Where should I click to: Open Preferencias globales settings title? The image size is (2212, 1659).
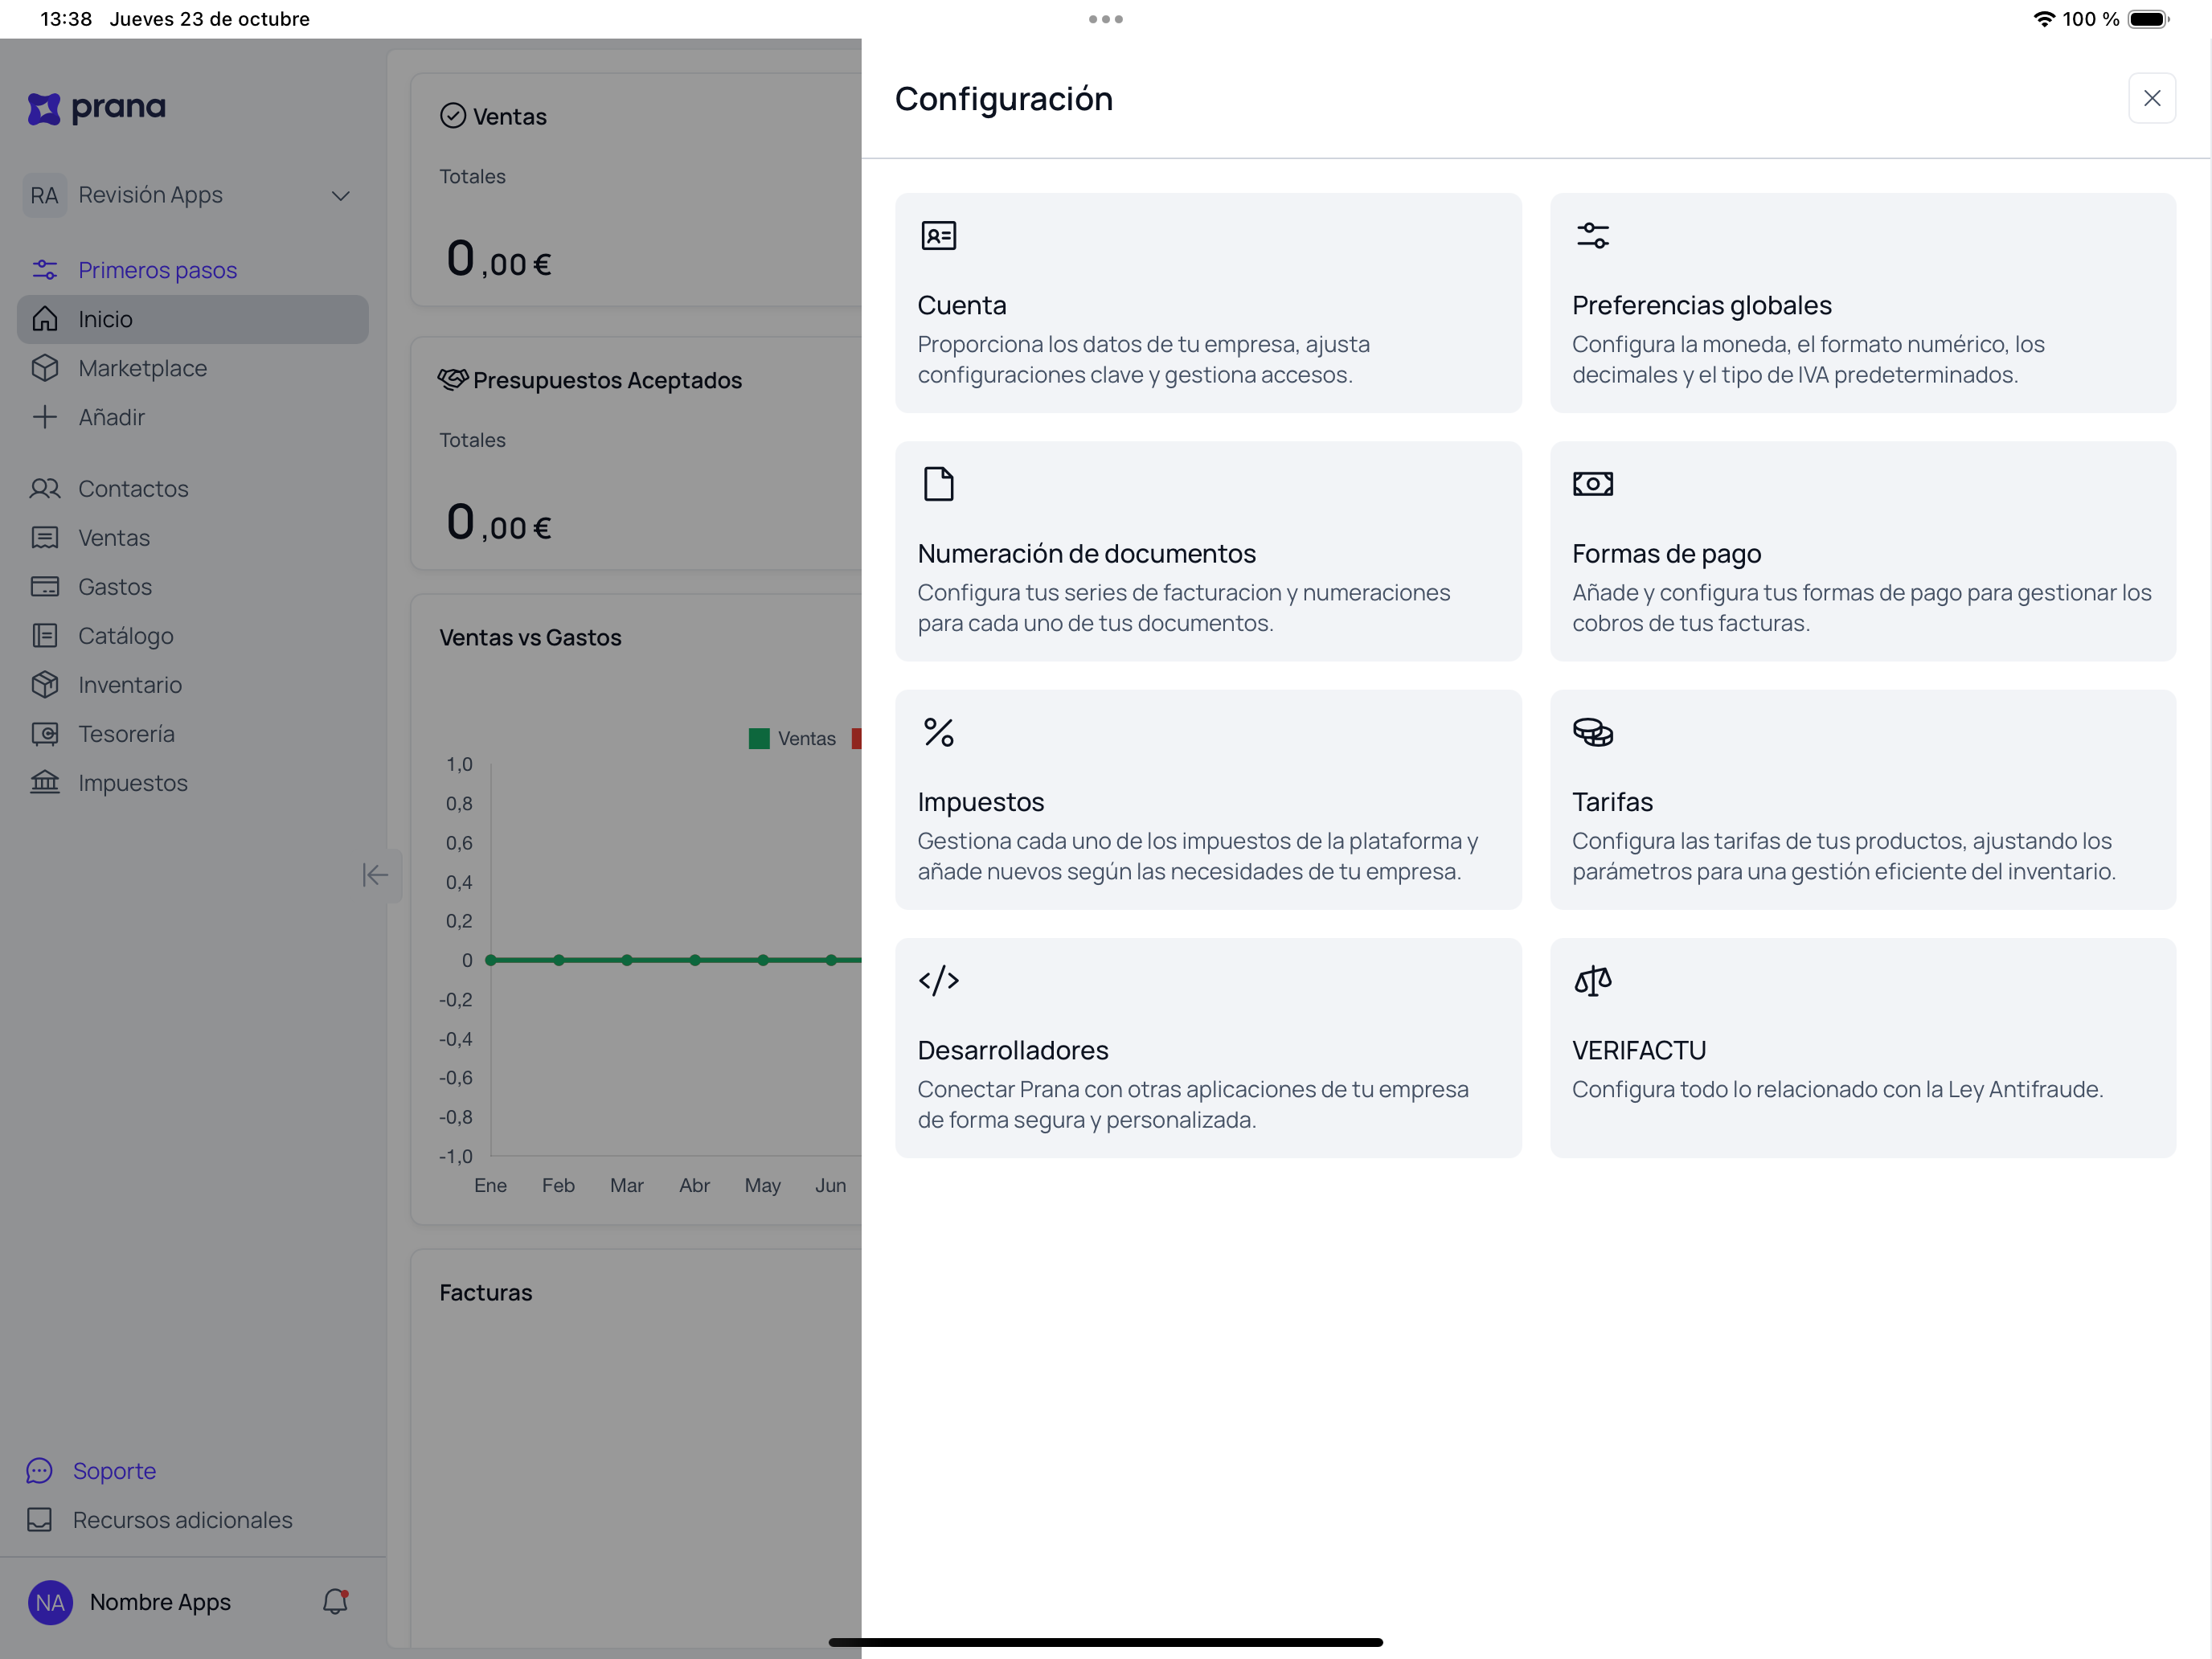click(1701, 305)
